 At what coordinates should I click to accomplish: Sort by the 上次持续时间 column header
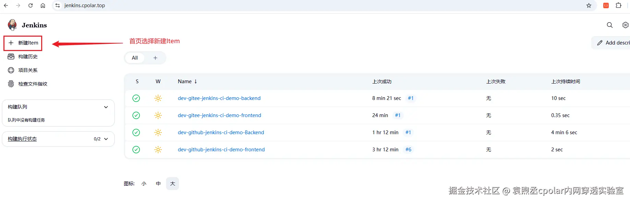(566, 81)
